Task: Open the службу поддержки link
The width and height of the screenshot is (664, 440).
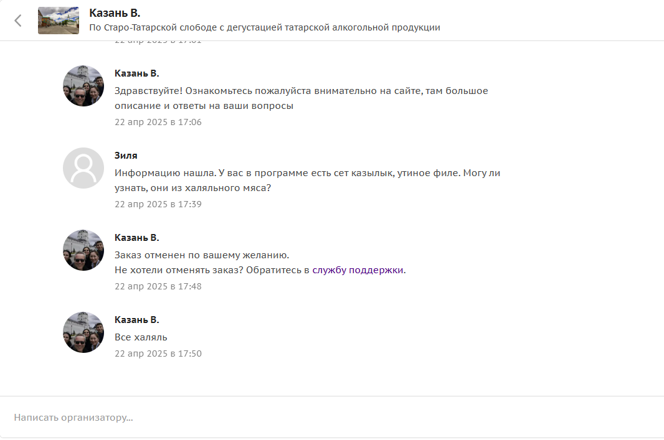Action: pos(358,270)
